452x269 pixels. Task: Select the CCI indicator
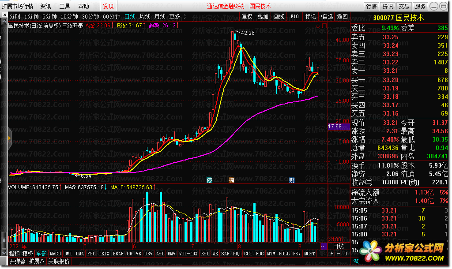tap(248, 254)
